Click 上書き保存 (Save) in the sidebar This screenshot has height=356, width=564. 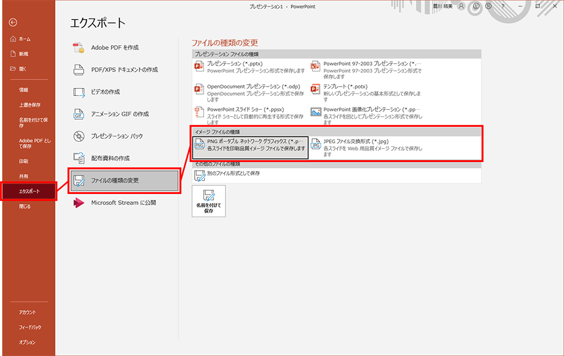tap(28, 105)
